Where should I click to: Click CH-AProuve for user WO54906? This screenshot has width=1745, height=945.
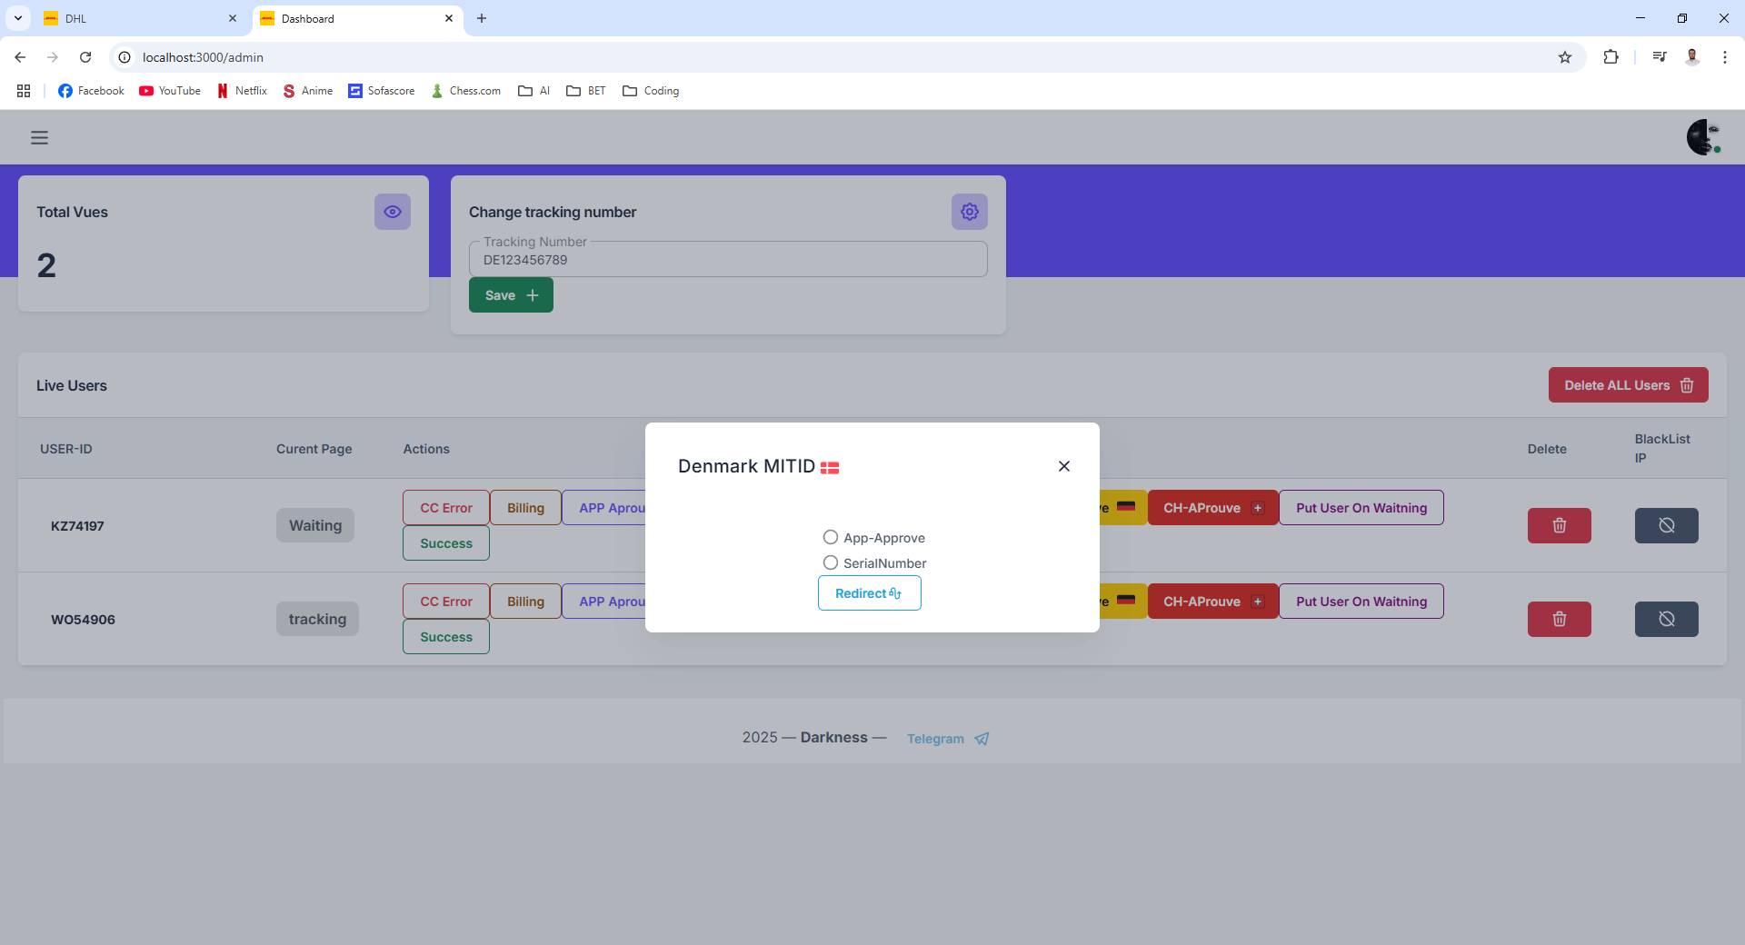(1213, 602)
